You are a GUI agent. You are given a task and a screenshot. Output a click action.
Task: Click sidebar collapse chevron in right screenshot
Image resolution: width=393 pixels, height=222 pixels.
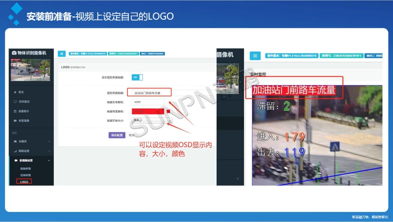238,179
